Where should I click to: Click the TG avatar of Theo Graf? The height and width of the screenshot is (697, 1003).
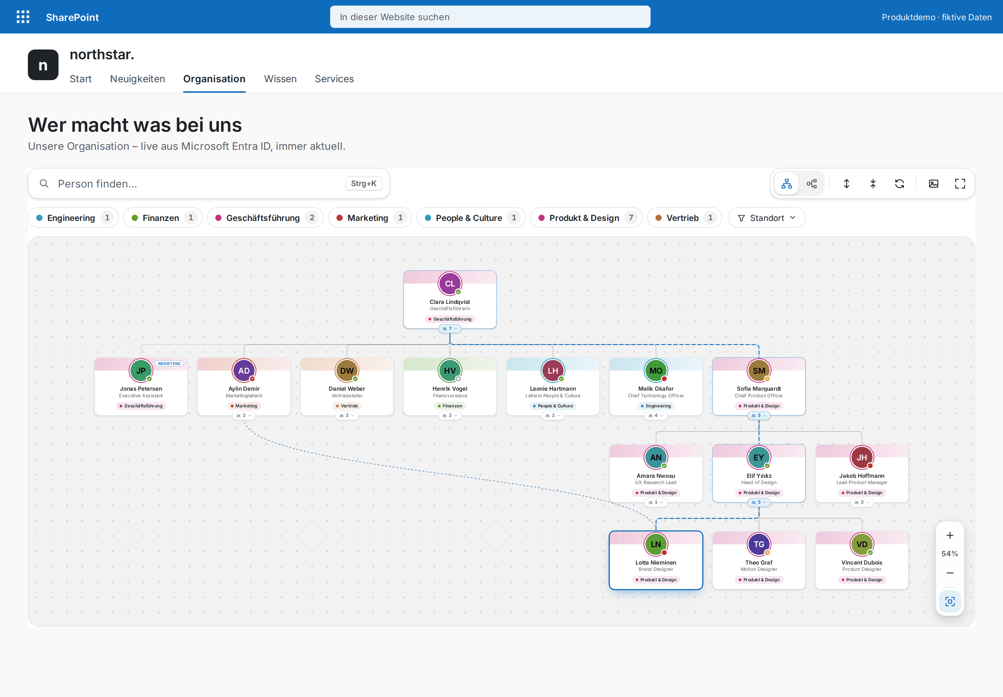tap(759, 544)
